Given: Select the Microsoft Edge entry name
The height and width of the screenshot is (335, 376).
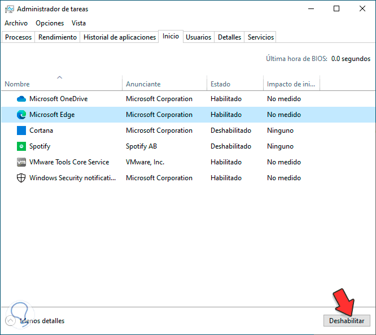Looking at the screenshot, I should pyautogui.click(x=52, y=115).
